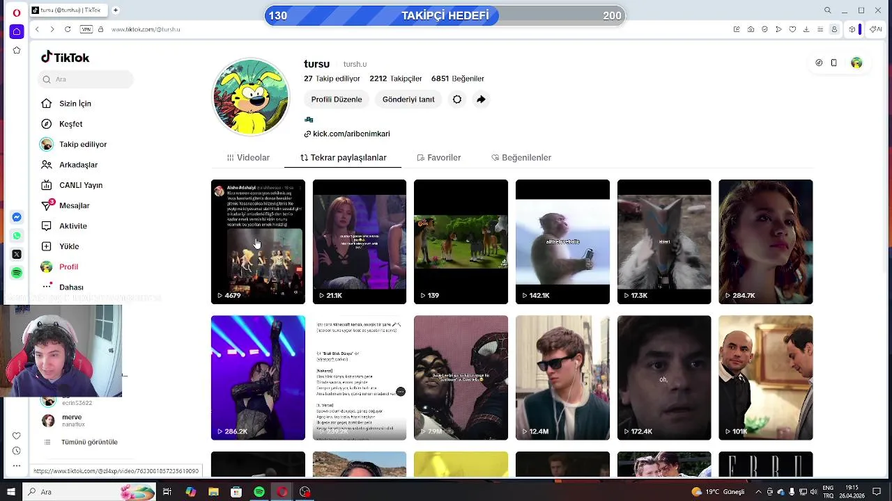Click the share profile arrow icon
The height and width of the screenshot is (501, 892).
481,100
